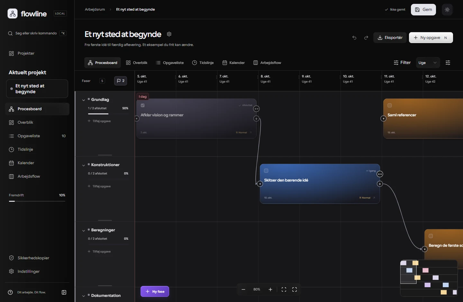Open view options sliders icon
The height and width of the screenshot is (302, 463).
tap(448, 63)
